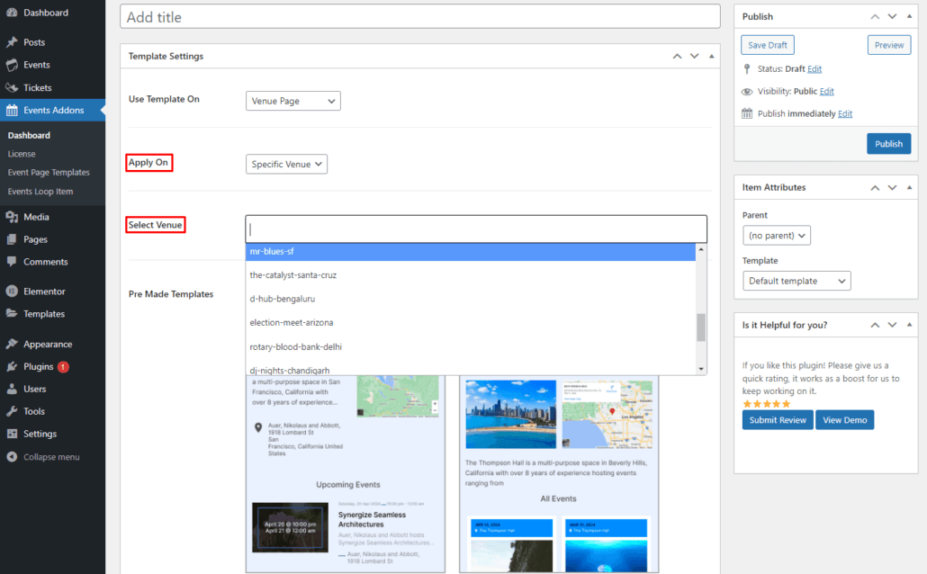Viewport: 927px width, 574px height.
Task: Click the Posts pin icon in sidebar
Action: click(x=12, y=42)
